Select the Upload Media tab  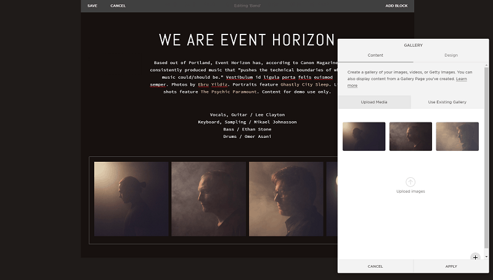[x=374, y=102]
